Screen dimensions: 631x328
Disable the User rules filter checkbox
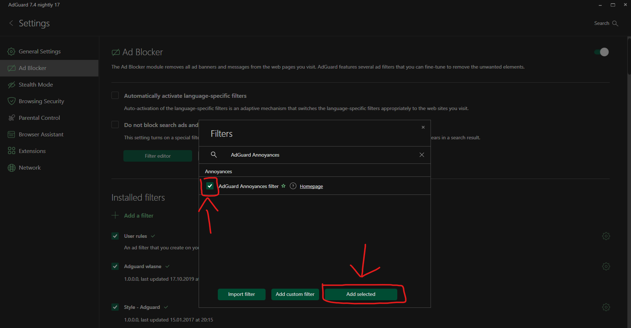[x=115, y=236]
